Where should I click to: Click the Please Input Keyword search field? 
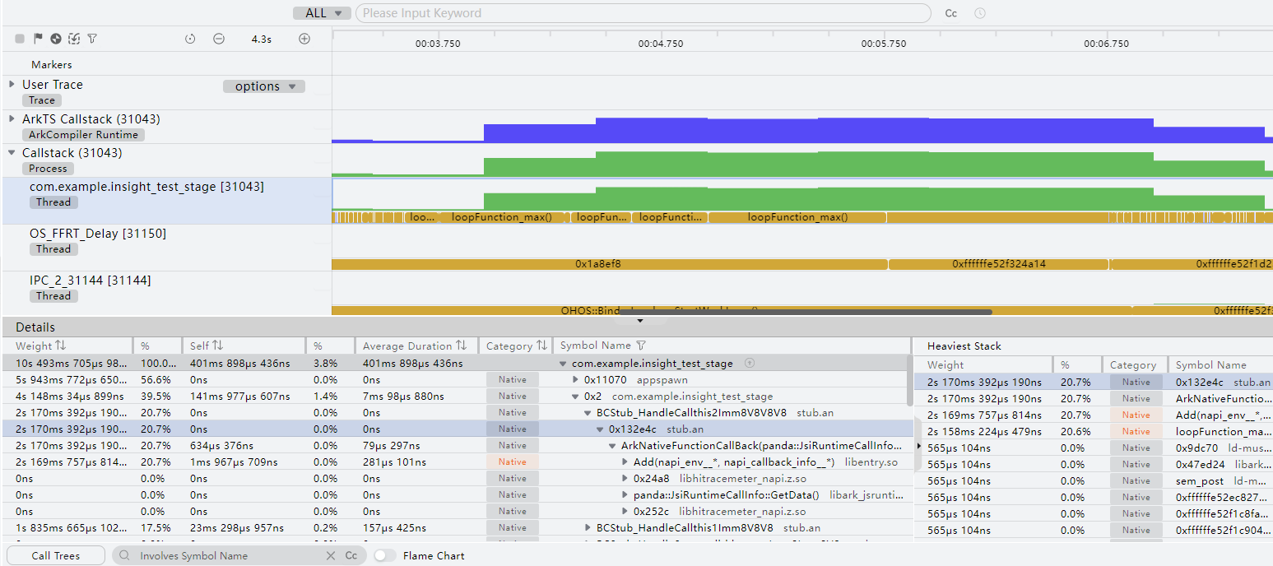(x=642, y=13)
